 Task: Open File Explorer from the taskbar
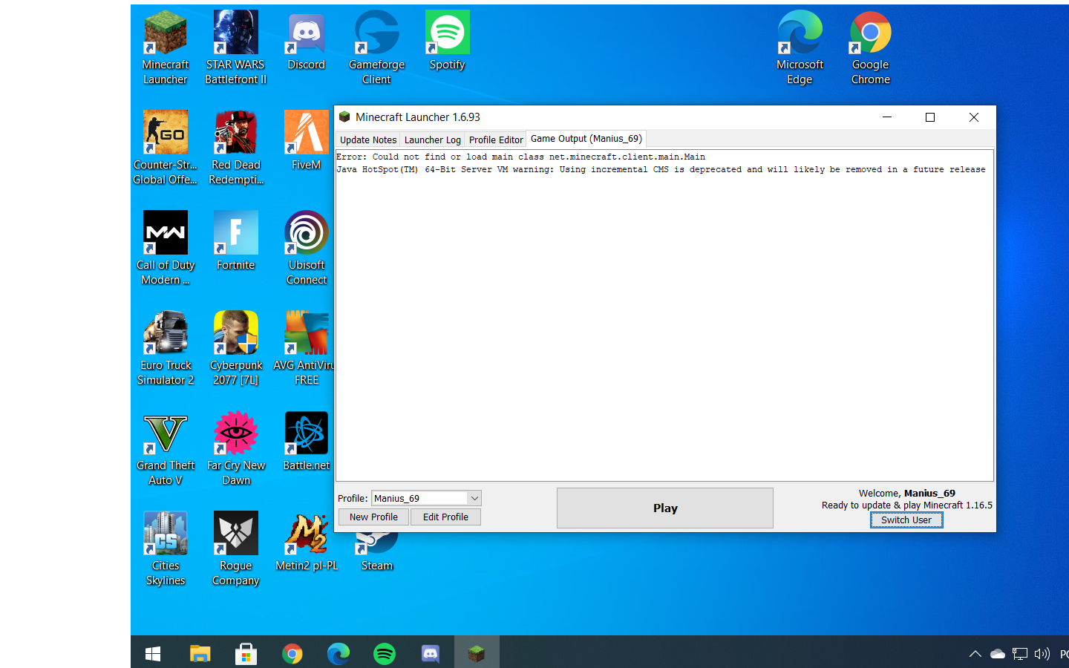pos(200,653)
